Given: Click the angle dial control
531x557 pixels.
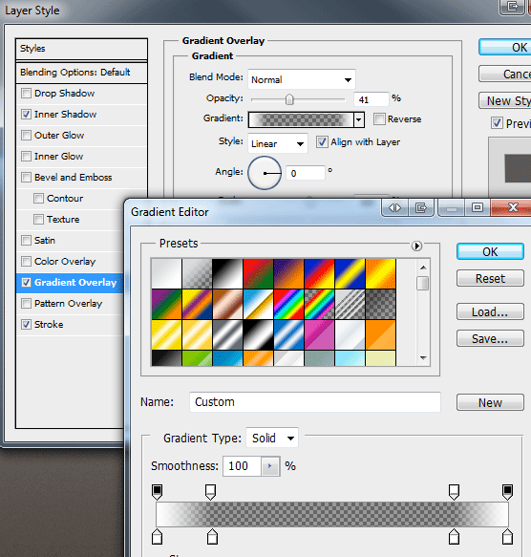Looking at the screenshot, I should point(265,173).
